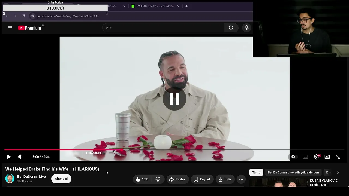Play the video with the player play button
The width and height of the screenshot is (349, 196).
click(9, 157)
